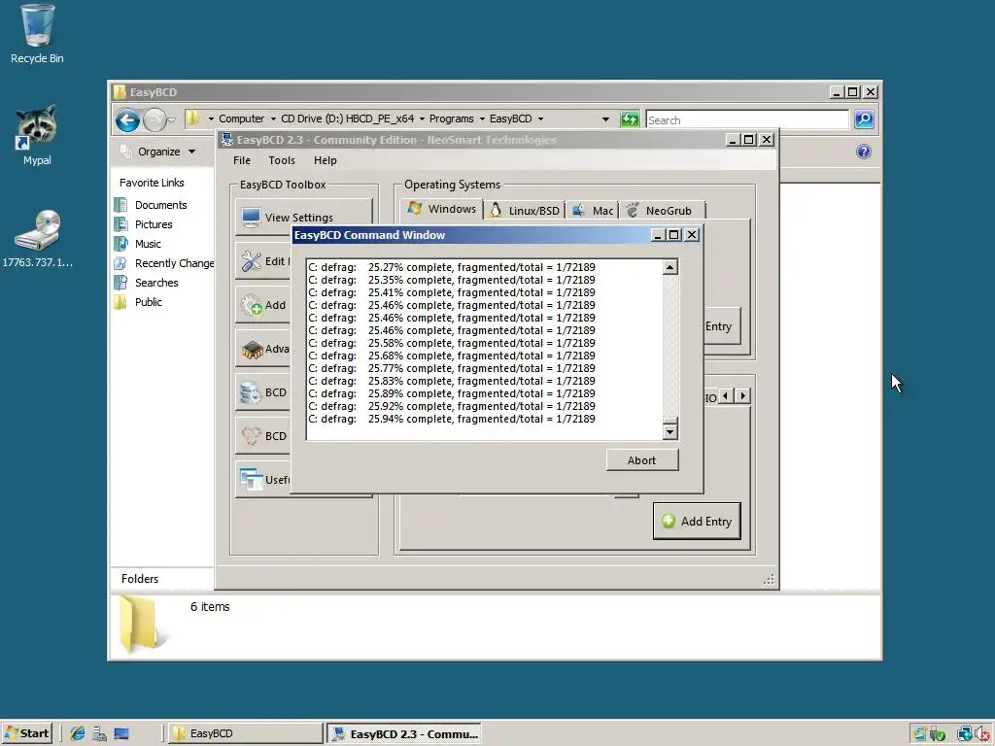Go back with the Explorer back arrow

[127, 119]
